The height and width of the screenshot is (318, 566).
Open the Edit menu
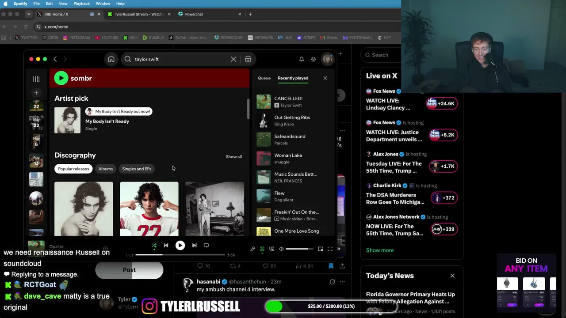pyautogui.click(x=49, y=4)
